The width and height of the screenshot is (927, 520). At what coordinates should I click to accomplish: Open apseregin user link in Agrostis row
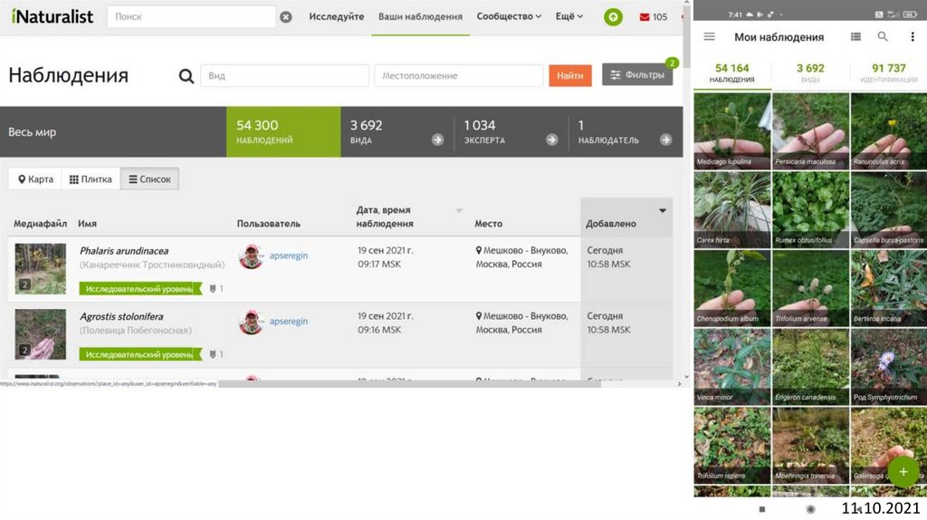click(289, 322)
